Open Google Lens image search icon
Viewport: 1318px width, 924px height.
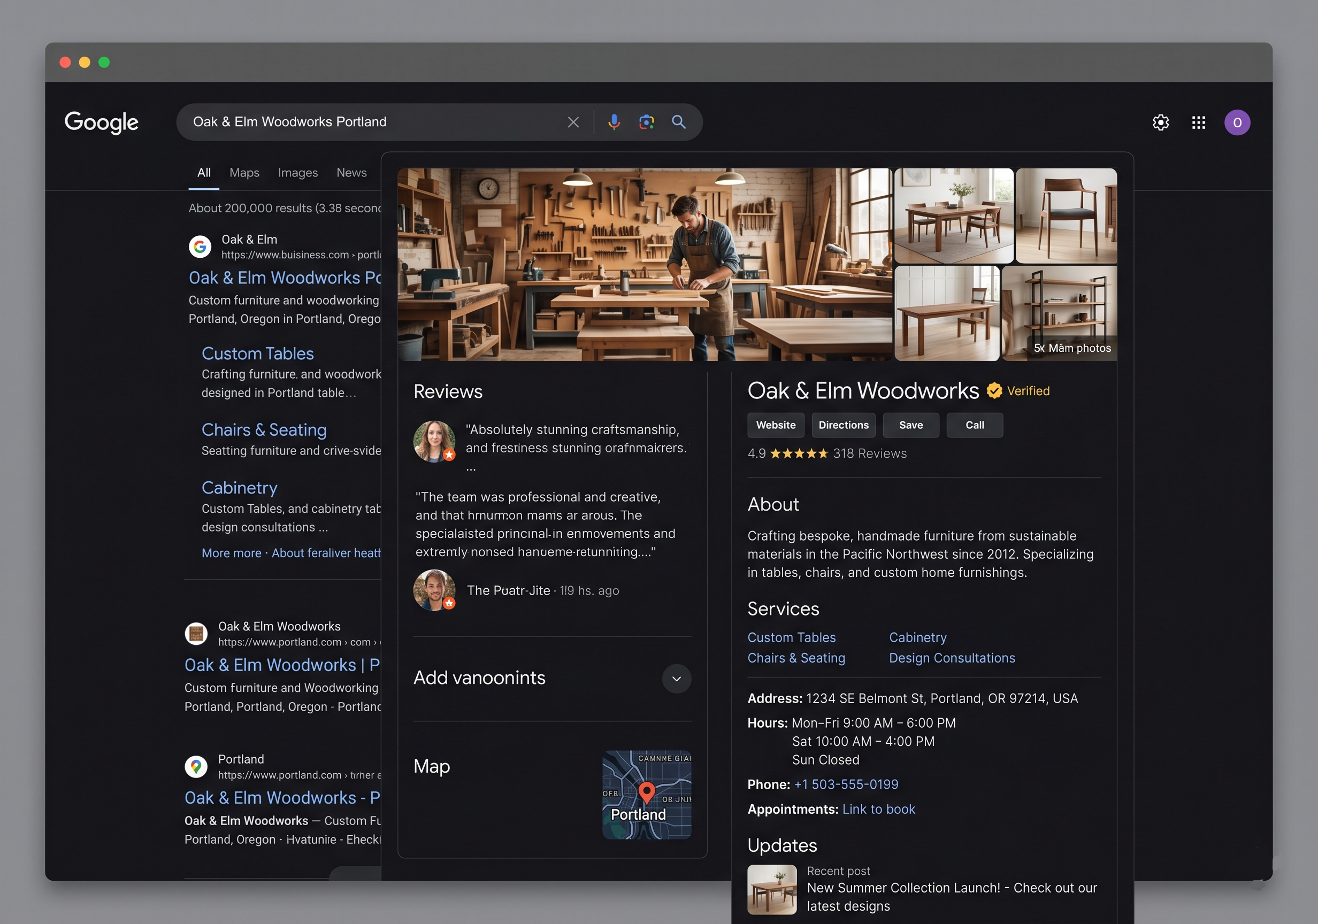point(646,122)
